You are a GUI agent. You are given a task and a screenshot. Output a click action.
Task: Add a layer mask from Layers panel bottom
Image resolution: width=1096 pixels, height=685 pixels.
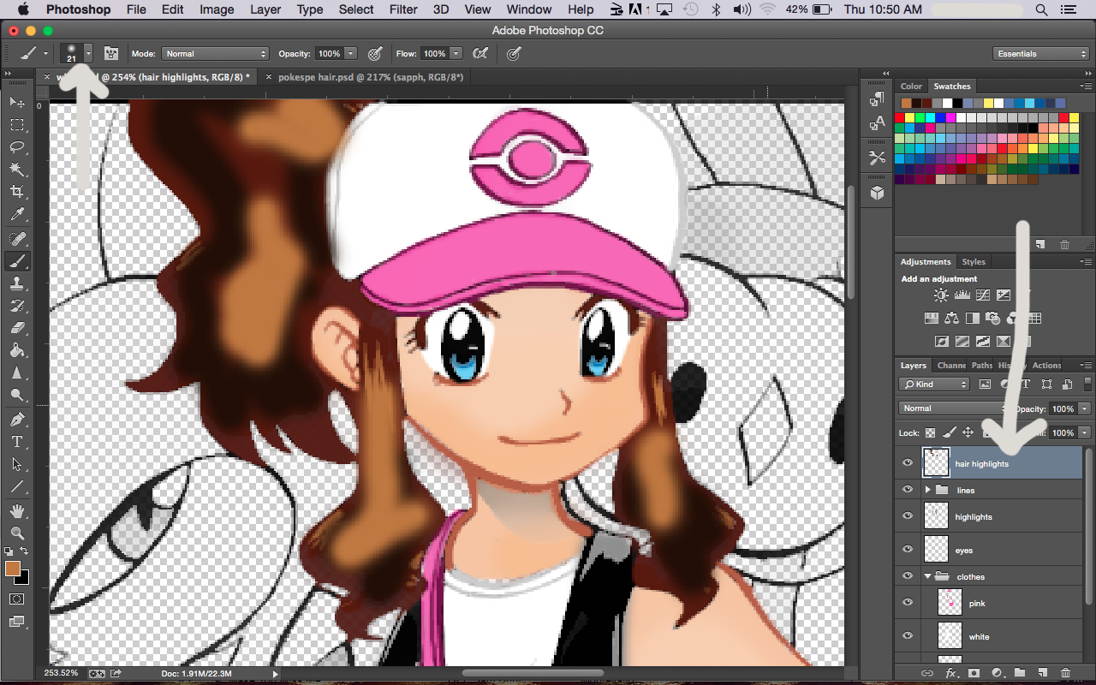point(974,674)
